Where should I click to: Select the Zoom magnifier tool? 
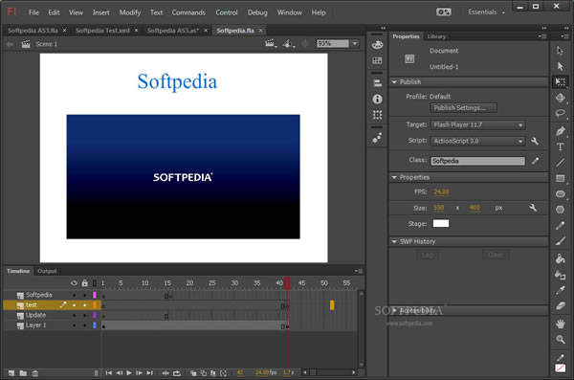coord(560,340)
